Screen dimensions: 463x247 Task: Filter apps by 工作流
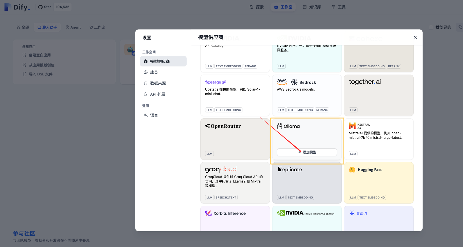coord(97,27)
